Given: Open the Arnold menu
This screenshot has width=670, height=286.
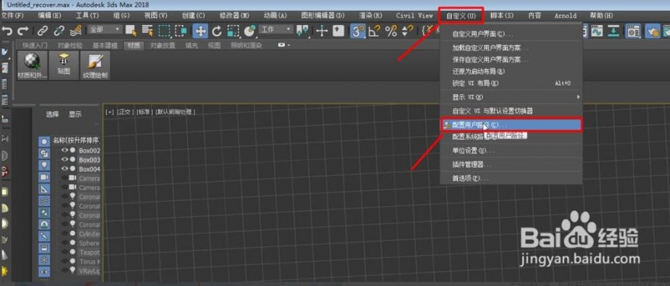Looking at the screenshot, I should [x=566, y=16].
